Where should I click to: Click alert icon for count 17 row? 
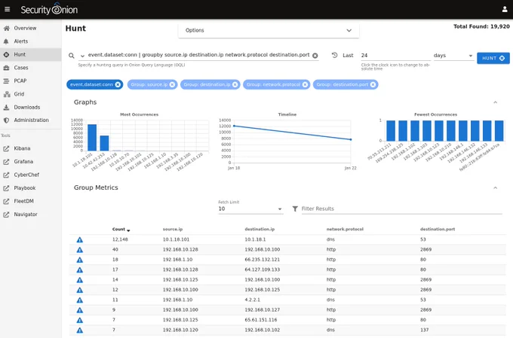pyautogui.click(x=79, y=270)
